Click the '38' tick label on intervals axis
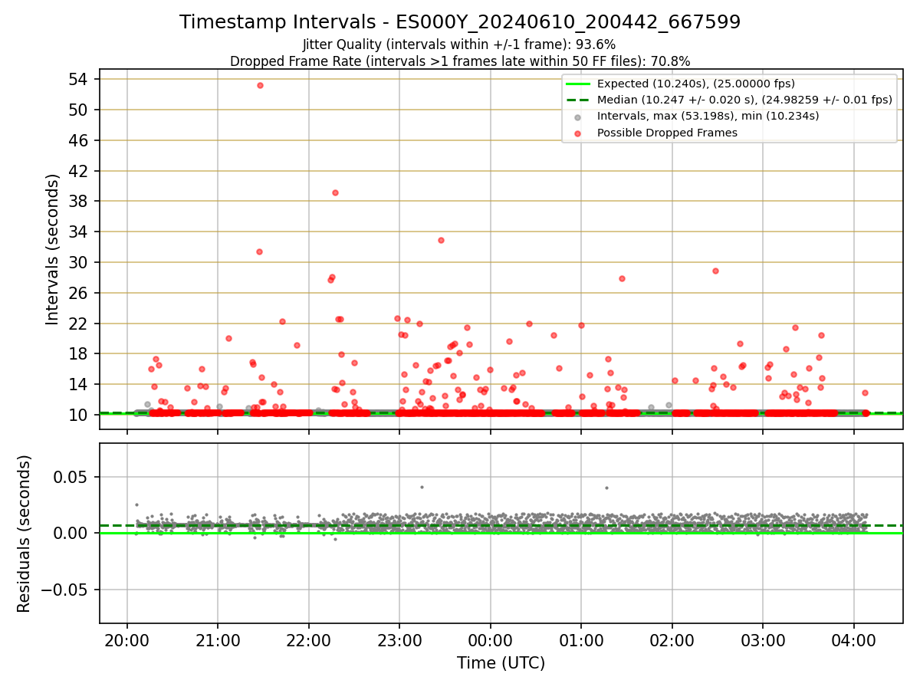 [x=80, y=202]
